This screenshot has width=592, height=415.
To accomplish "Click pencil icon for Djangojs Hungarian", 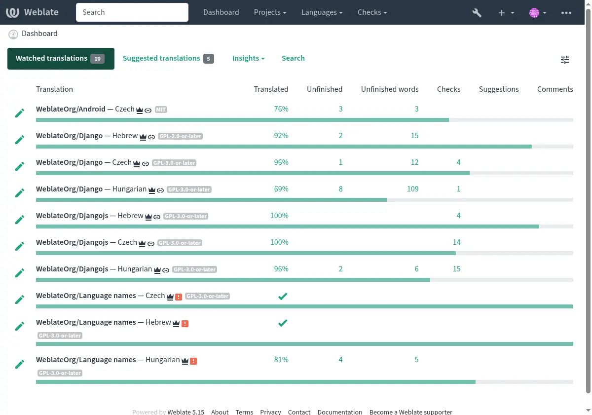I will coord(20,273).
